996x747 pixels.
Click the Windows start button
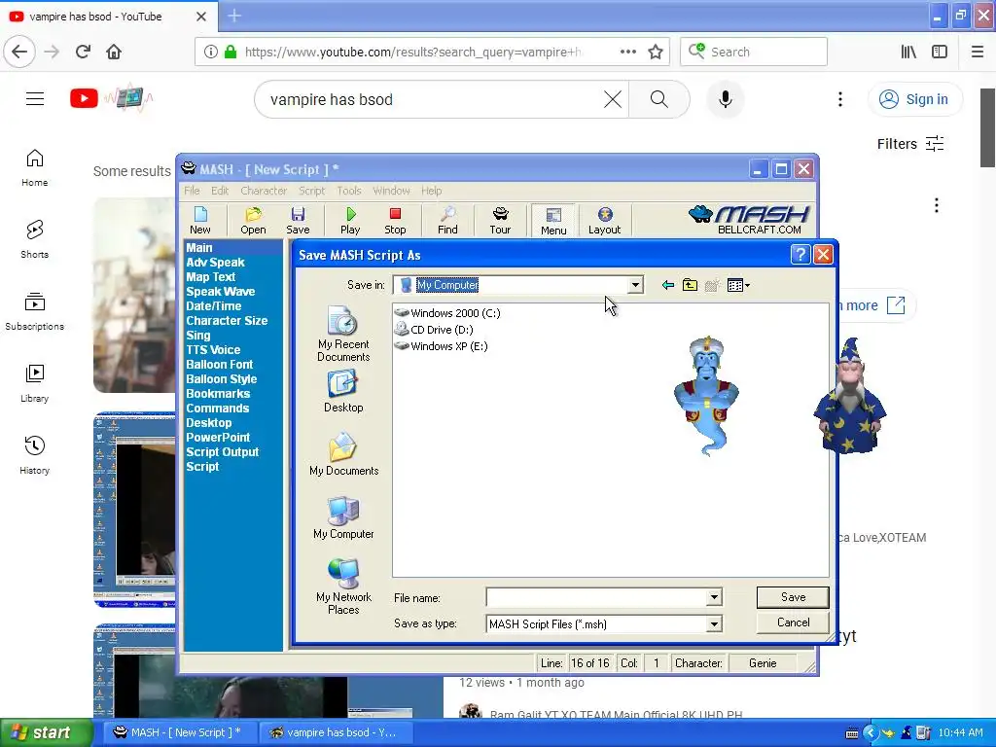coord(47,732)
